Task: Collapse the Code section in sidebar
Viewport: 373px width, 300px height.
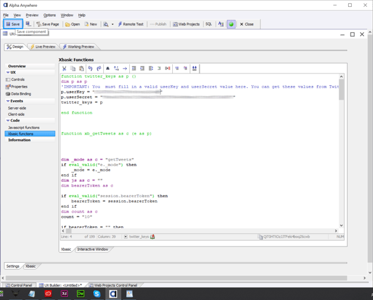Action: tap(7, 121)
